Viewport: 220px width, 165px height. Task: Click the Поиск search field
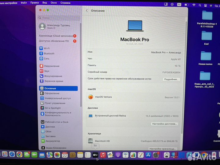59,18
